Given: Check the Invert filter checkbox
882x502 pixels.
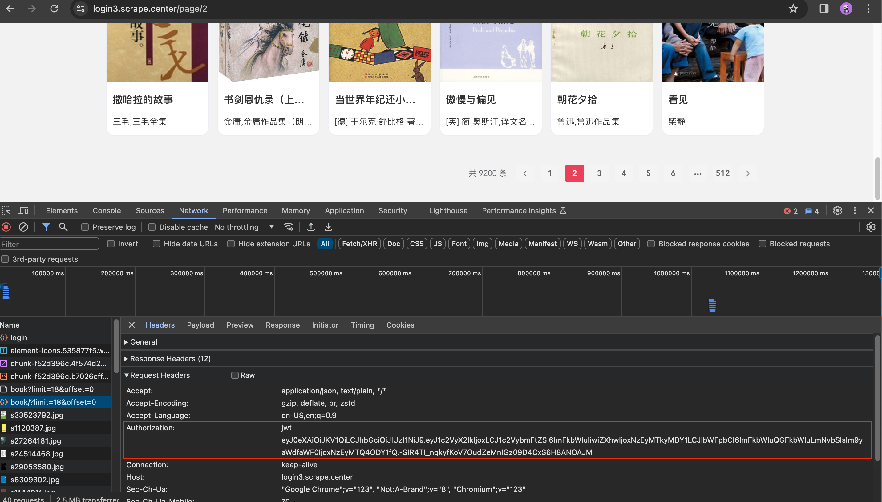Looking at the screenshot, I should pos(111,244).
